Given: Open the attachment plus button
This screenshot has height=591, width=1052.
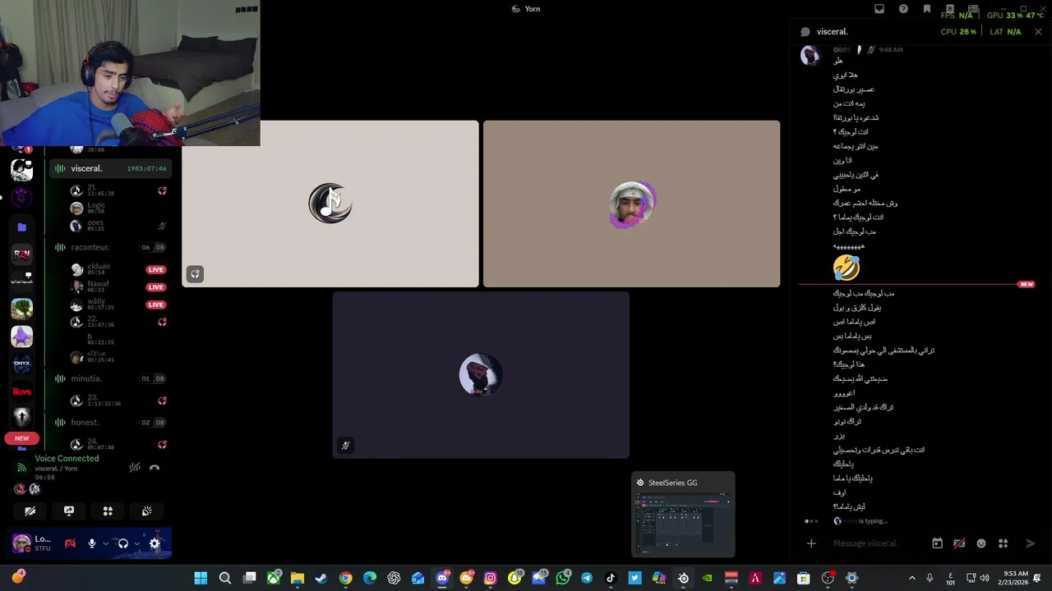Looking at the screenshot, I should click(811, 543).
